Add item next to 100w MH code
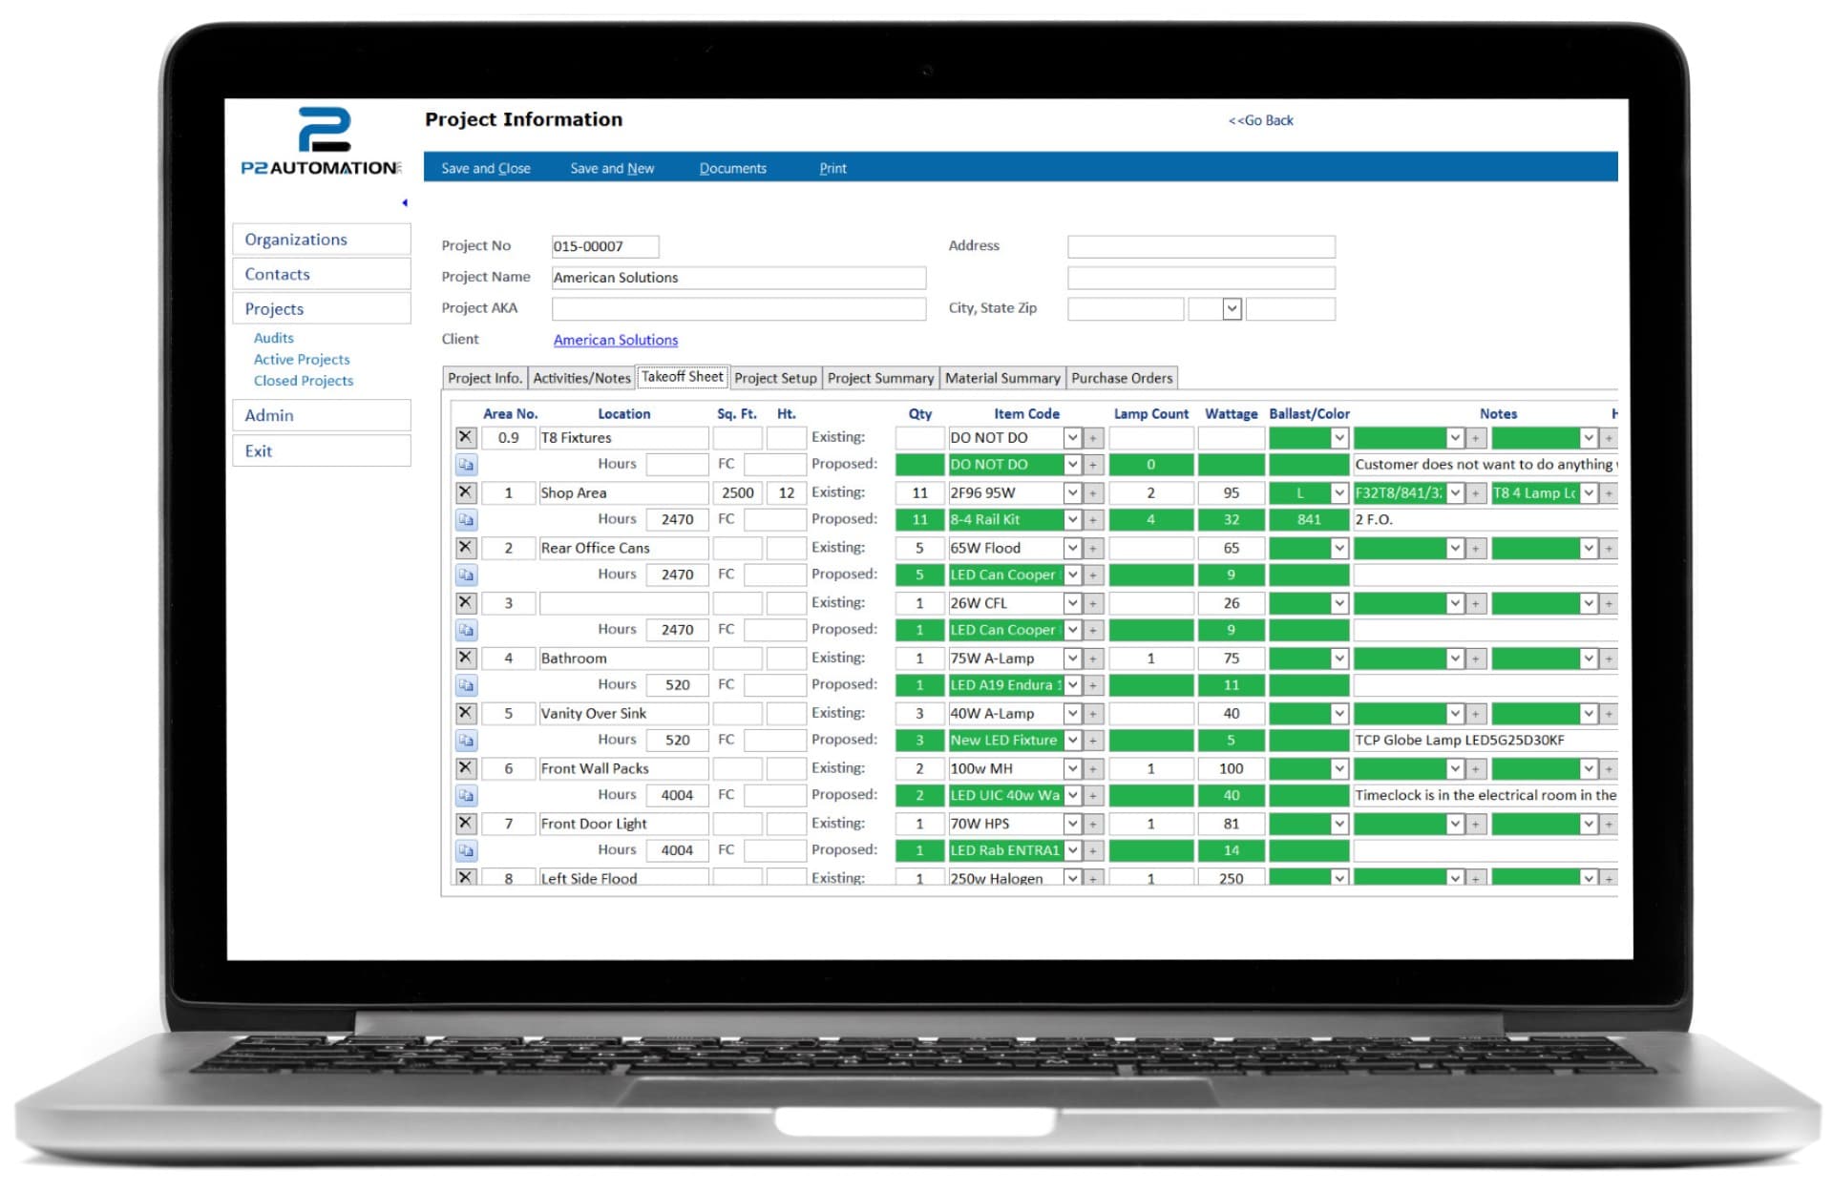The height and width of the screenshot is (1192, 1833). (x=1094, y=769)
